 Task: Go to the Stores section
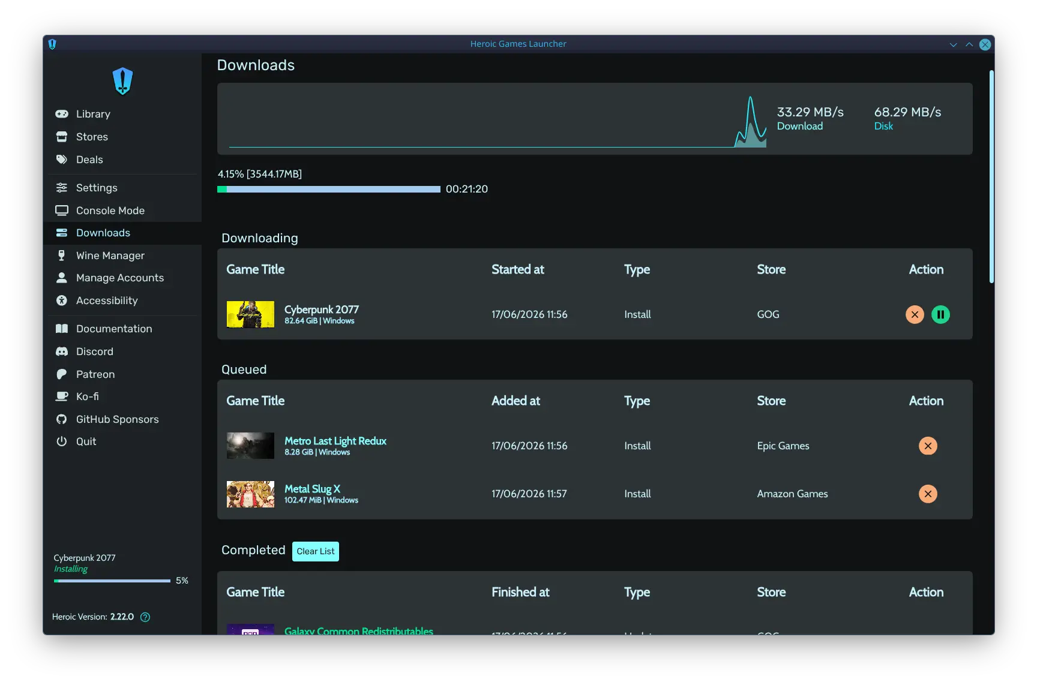click(122, 137)
